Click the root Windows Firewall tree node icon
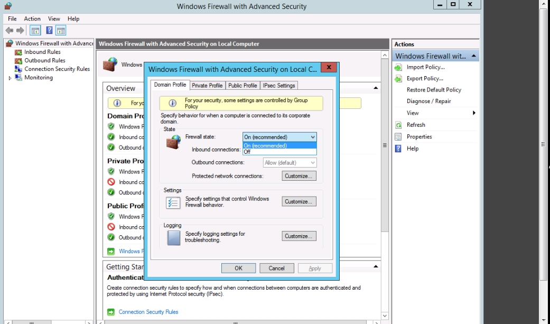 click(10, 43)
